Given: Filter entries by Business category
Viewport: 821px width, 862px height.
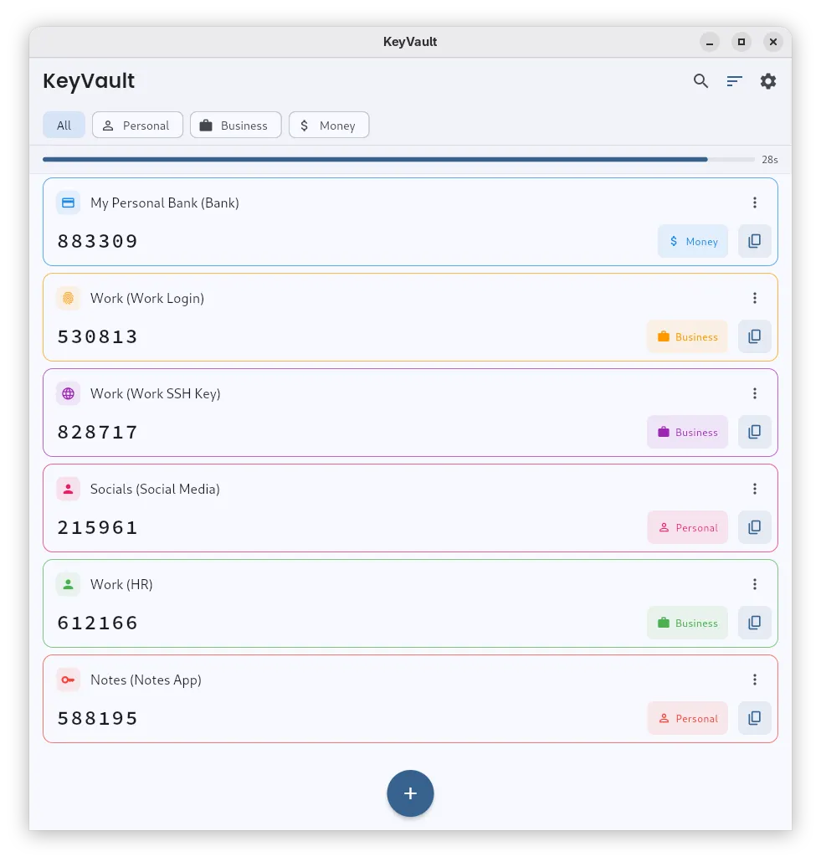Looking at the screenshot, I should click(236, 126).
